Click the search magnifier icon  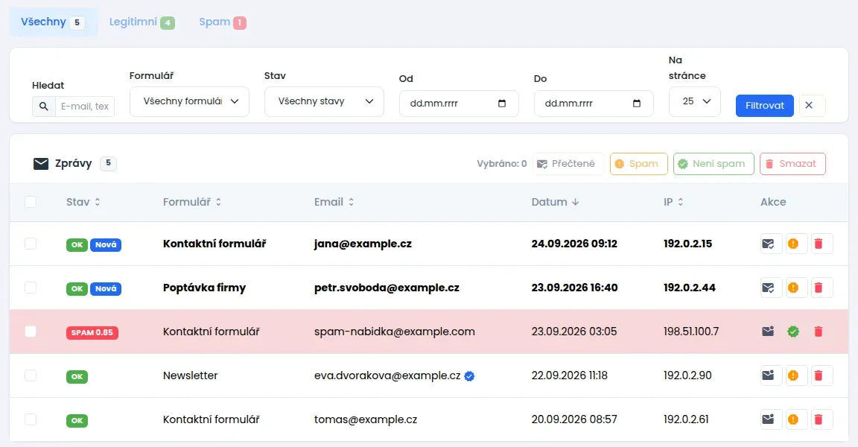(44, 106)
